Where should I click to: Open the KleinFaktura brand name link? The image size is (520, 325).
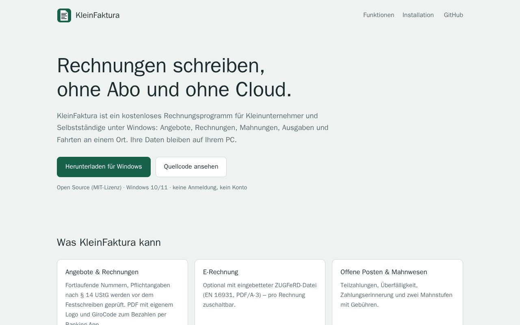pyautogui.click(x=97, y=15)
